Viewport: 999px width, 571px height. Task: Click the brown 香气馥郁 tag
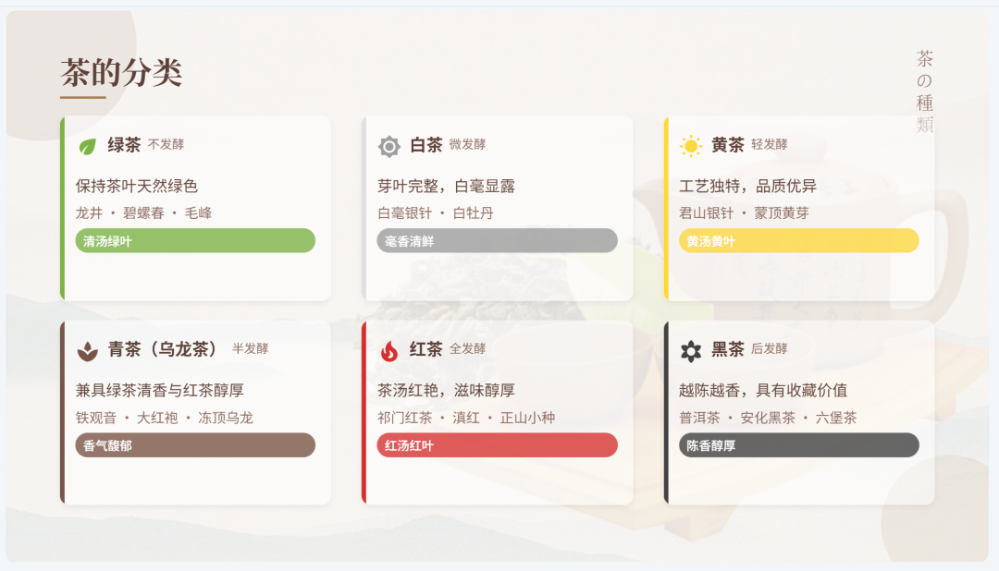(195, 445)
